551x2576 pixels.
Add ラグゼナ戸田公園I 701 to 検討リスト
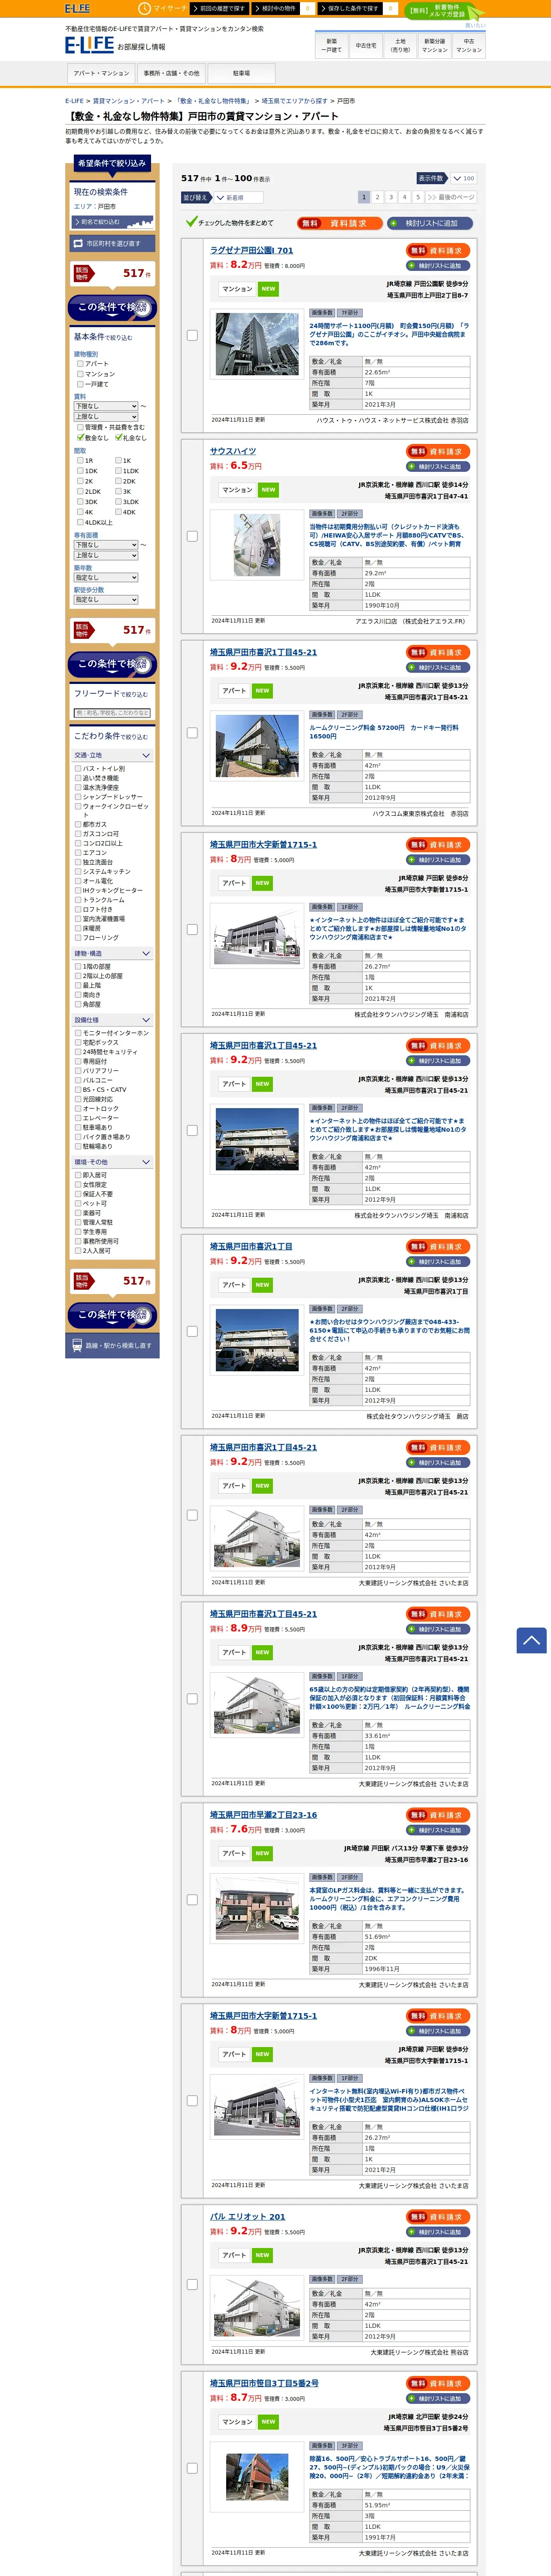(438, 266)
